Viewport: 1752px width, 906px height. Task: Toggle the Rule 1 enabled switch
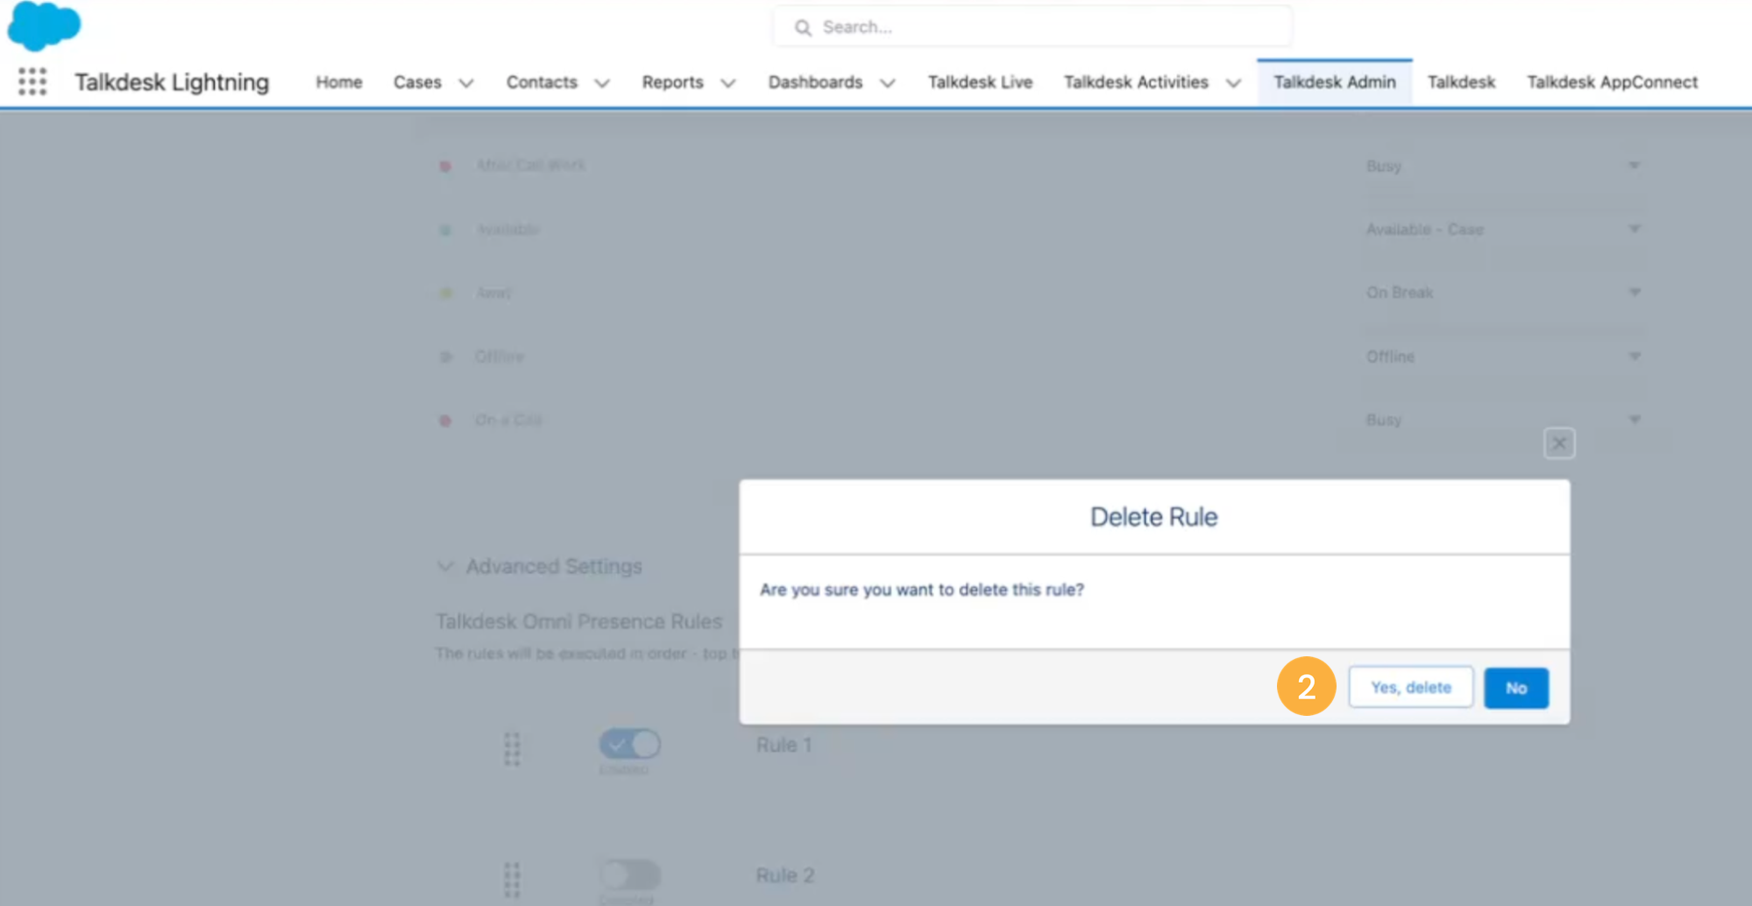pyautogui.click(x=629, y=744)
